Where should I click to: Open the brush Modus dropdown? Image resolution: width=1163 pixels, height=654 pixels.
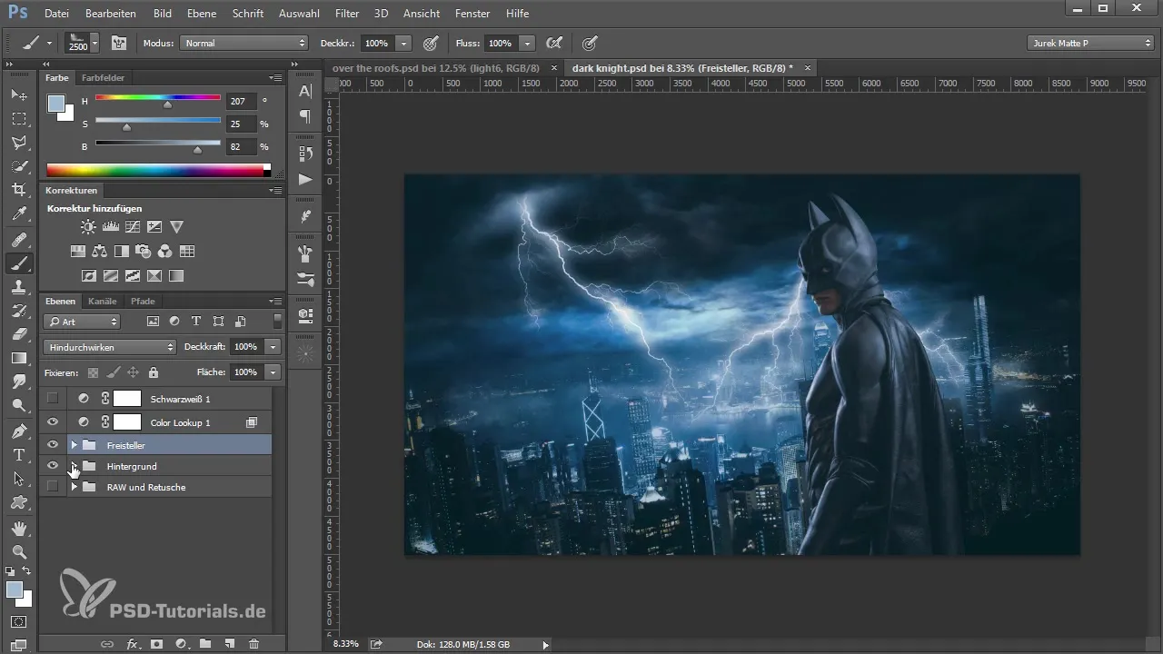[x=244, y=43]
